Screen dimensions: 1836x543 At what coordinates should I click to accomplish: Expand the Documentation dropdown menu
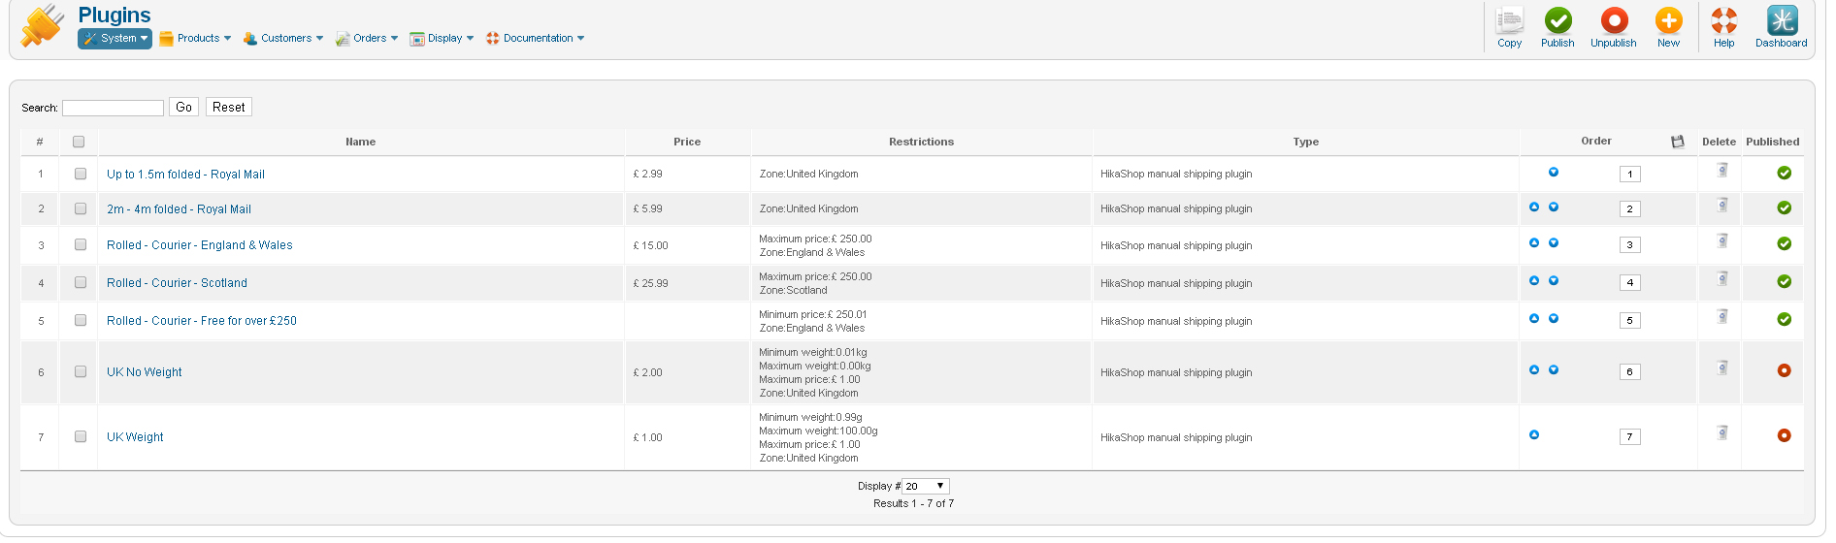536,39
